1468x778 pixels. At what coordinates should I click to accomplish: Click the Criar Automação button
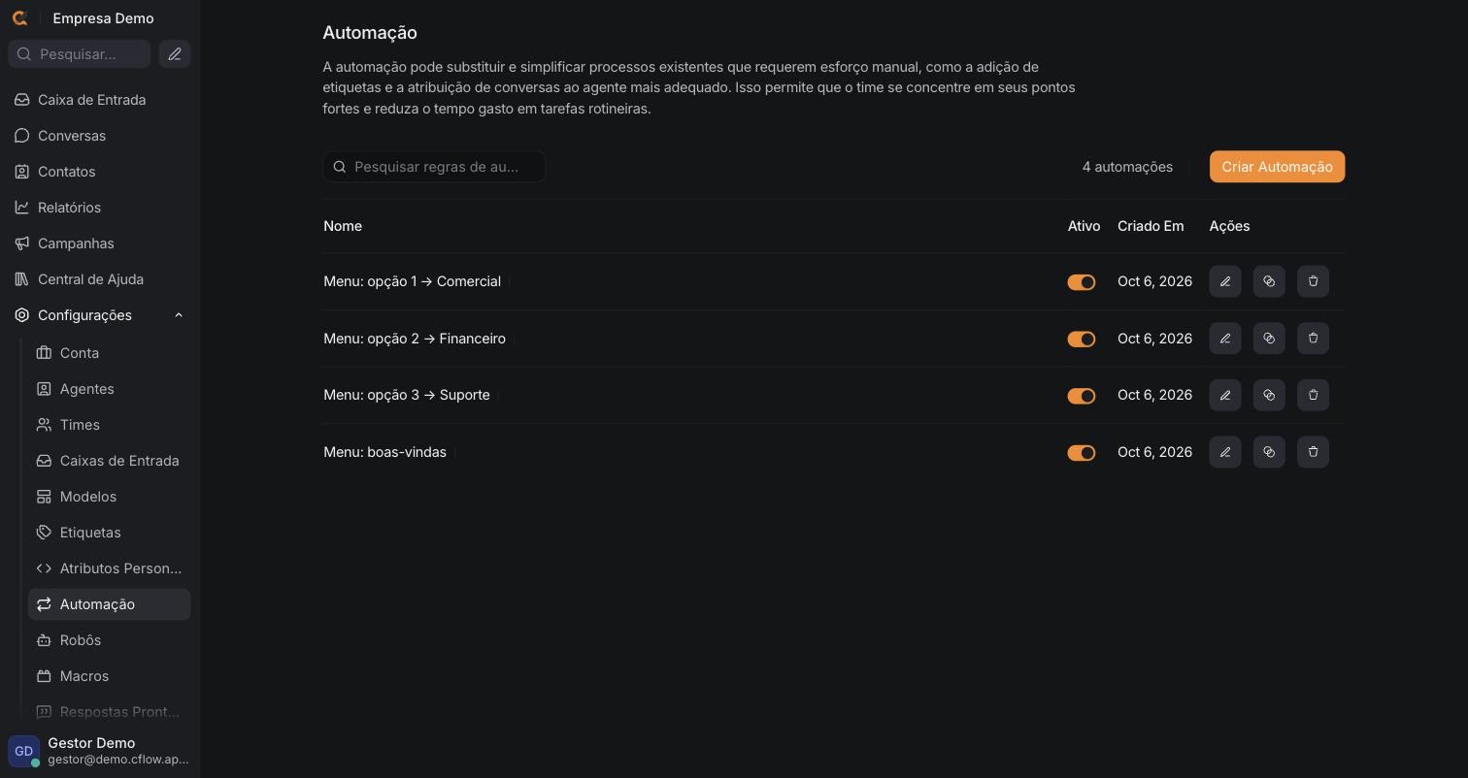click(x=1277, y=167)
